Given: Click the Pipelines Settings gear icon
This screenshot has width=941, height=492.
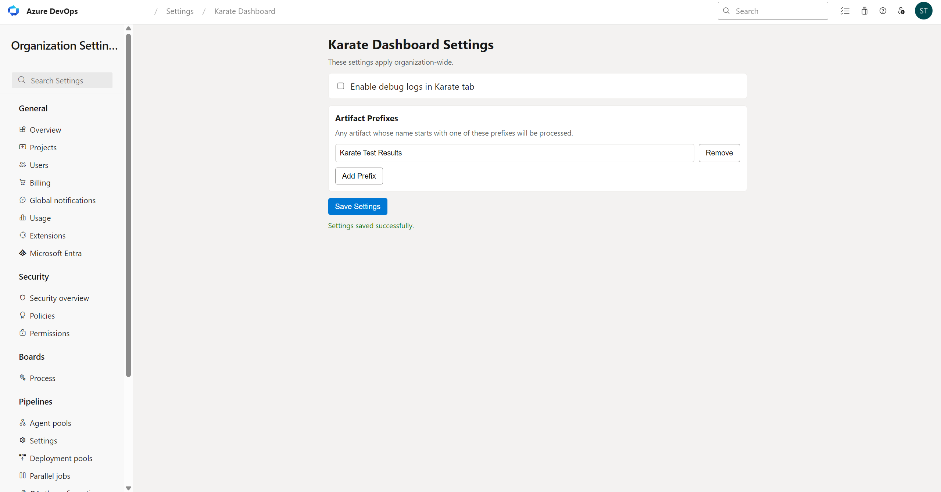Looking at the screenshot, I should click(x=22, y=440).
